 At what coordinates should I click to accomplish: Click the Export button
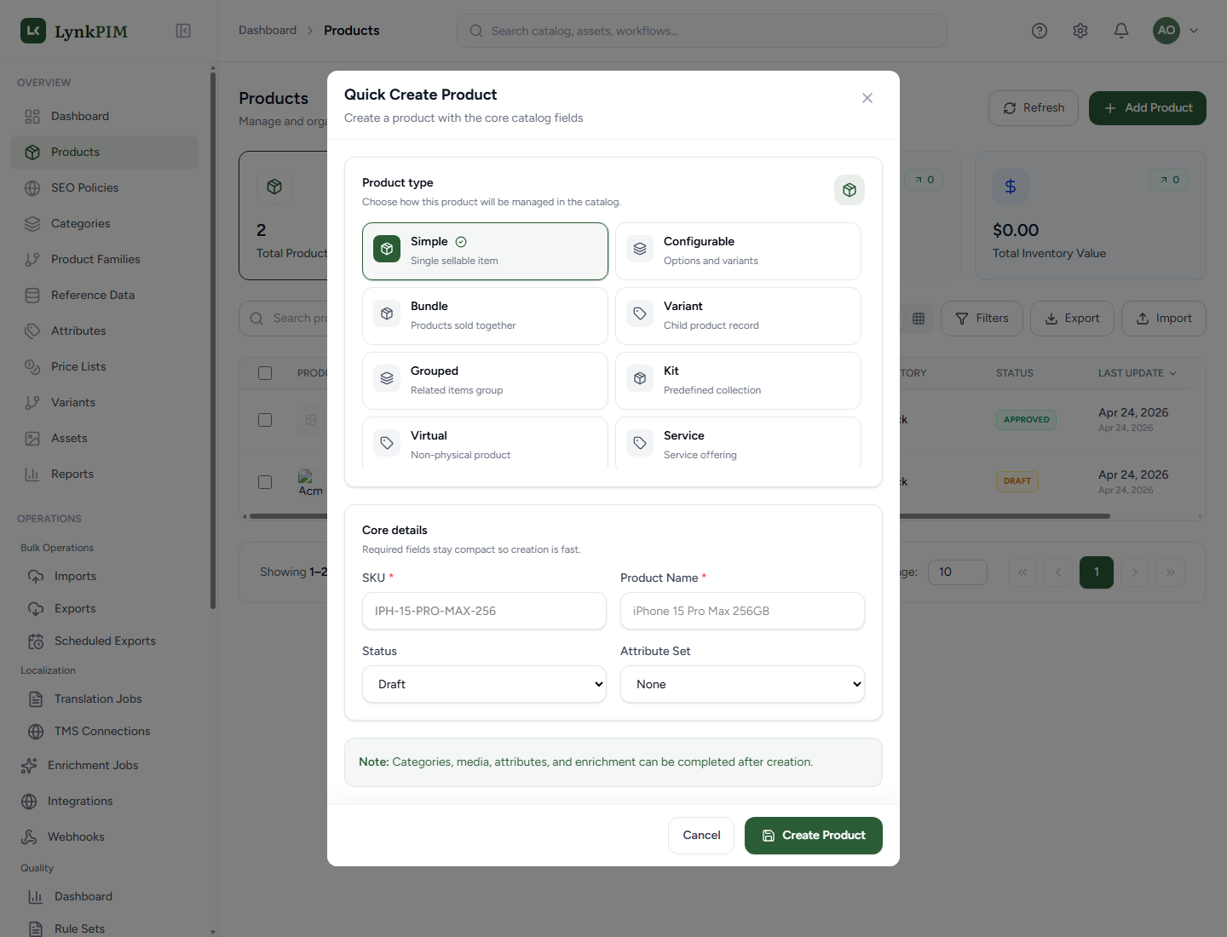tap(1072, 319)
